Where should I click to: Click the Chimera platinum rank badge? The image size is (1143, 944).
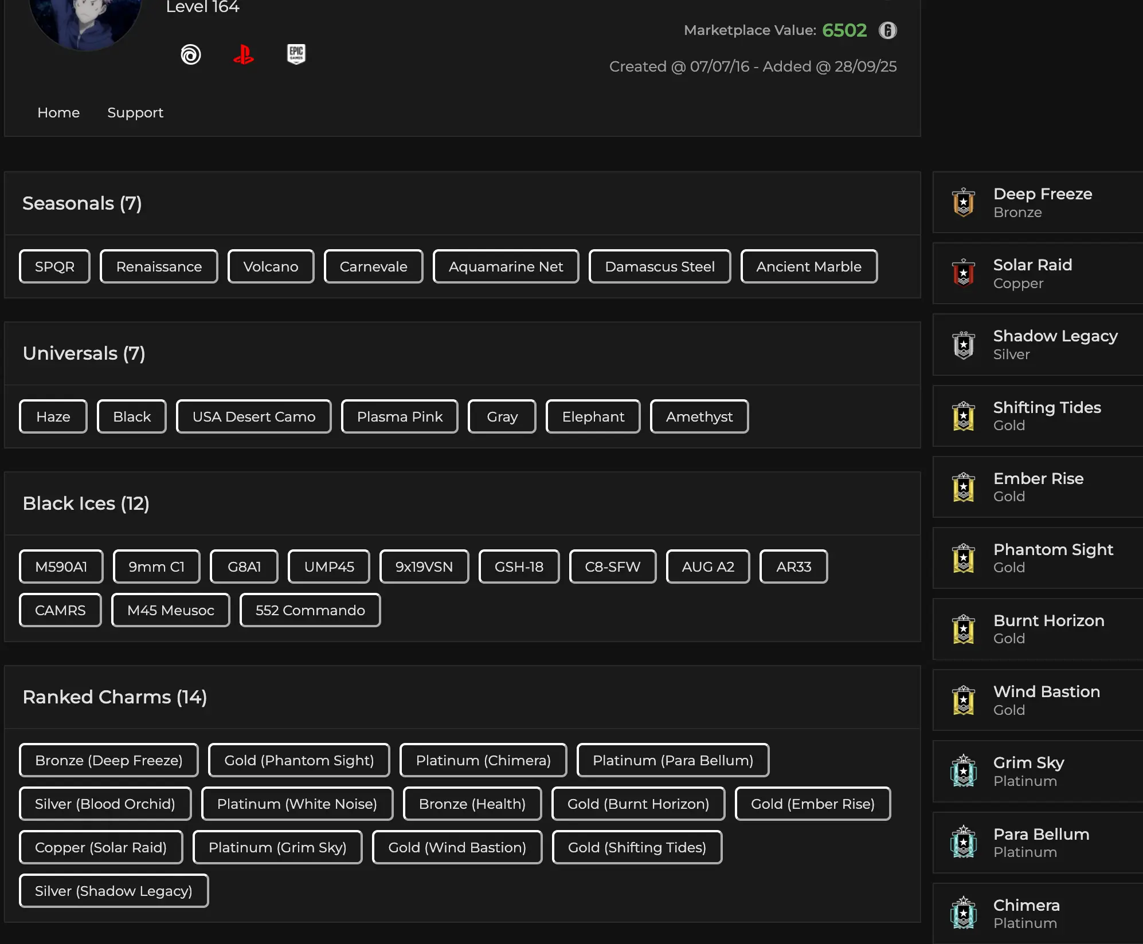tap(964, 914)
